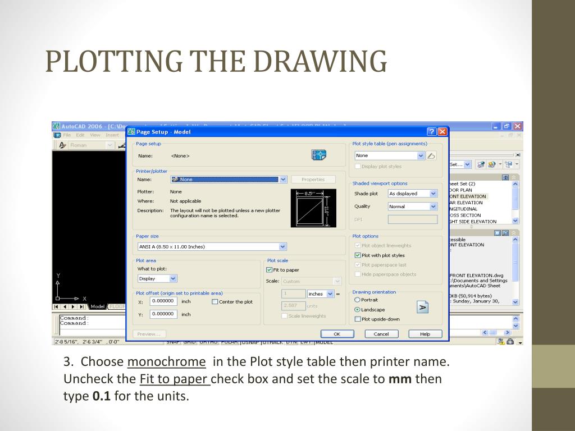Image resolution: width=575 pixels, height=431 pixels.
Task: Open the Insert menu in AutoCAD
Action: pos(112,135)
